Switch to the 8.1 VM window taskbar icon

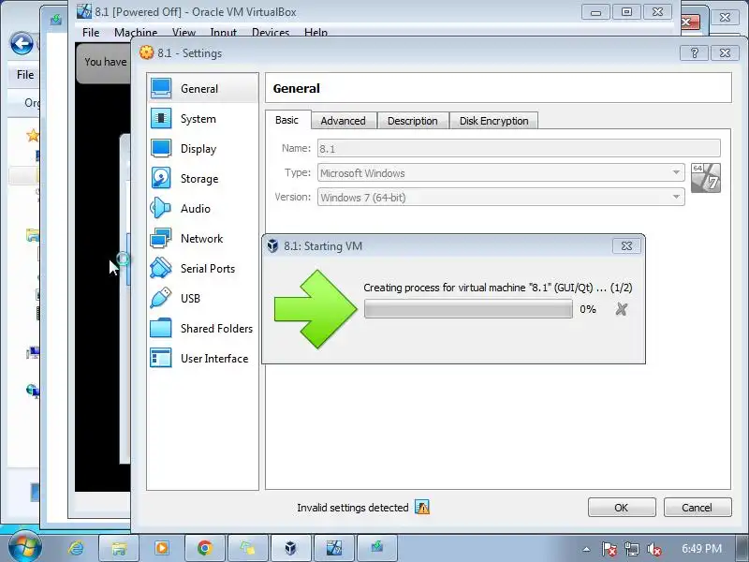[334, 548]
